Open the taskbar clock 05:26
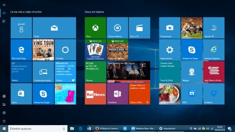Image resolution: width=235 pixels, height=132 pixels. coord(220,129)
